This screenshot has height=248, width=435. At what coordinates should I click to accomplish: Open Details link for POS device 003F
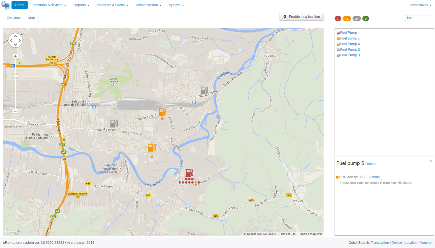pos(374,177)
